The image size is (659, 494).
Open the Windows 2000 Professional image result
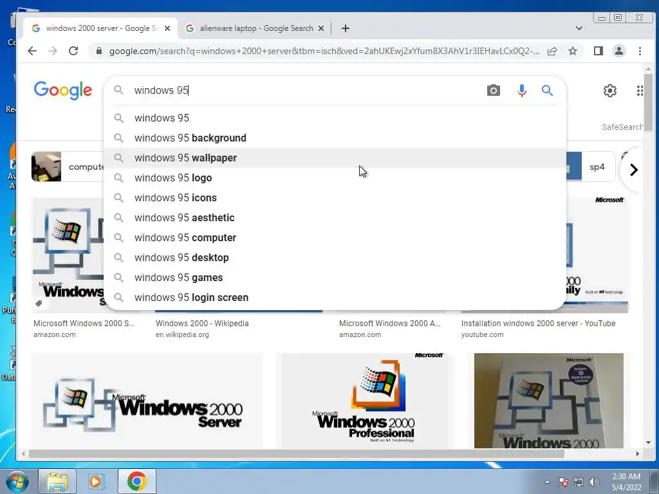364,401
